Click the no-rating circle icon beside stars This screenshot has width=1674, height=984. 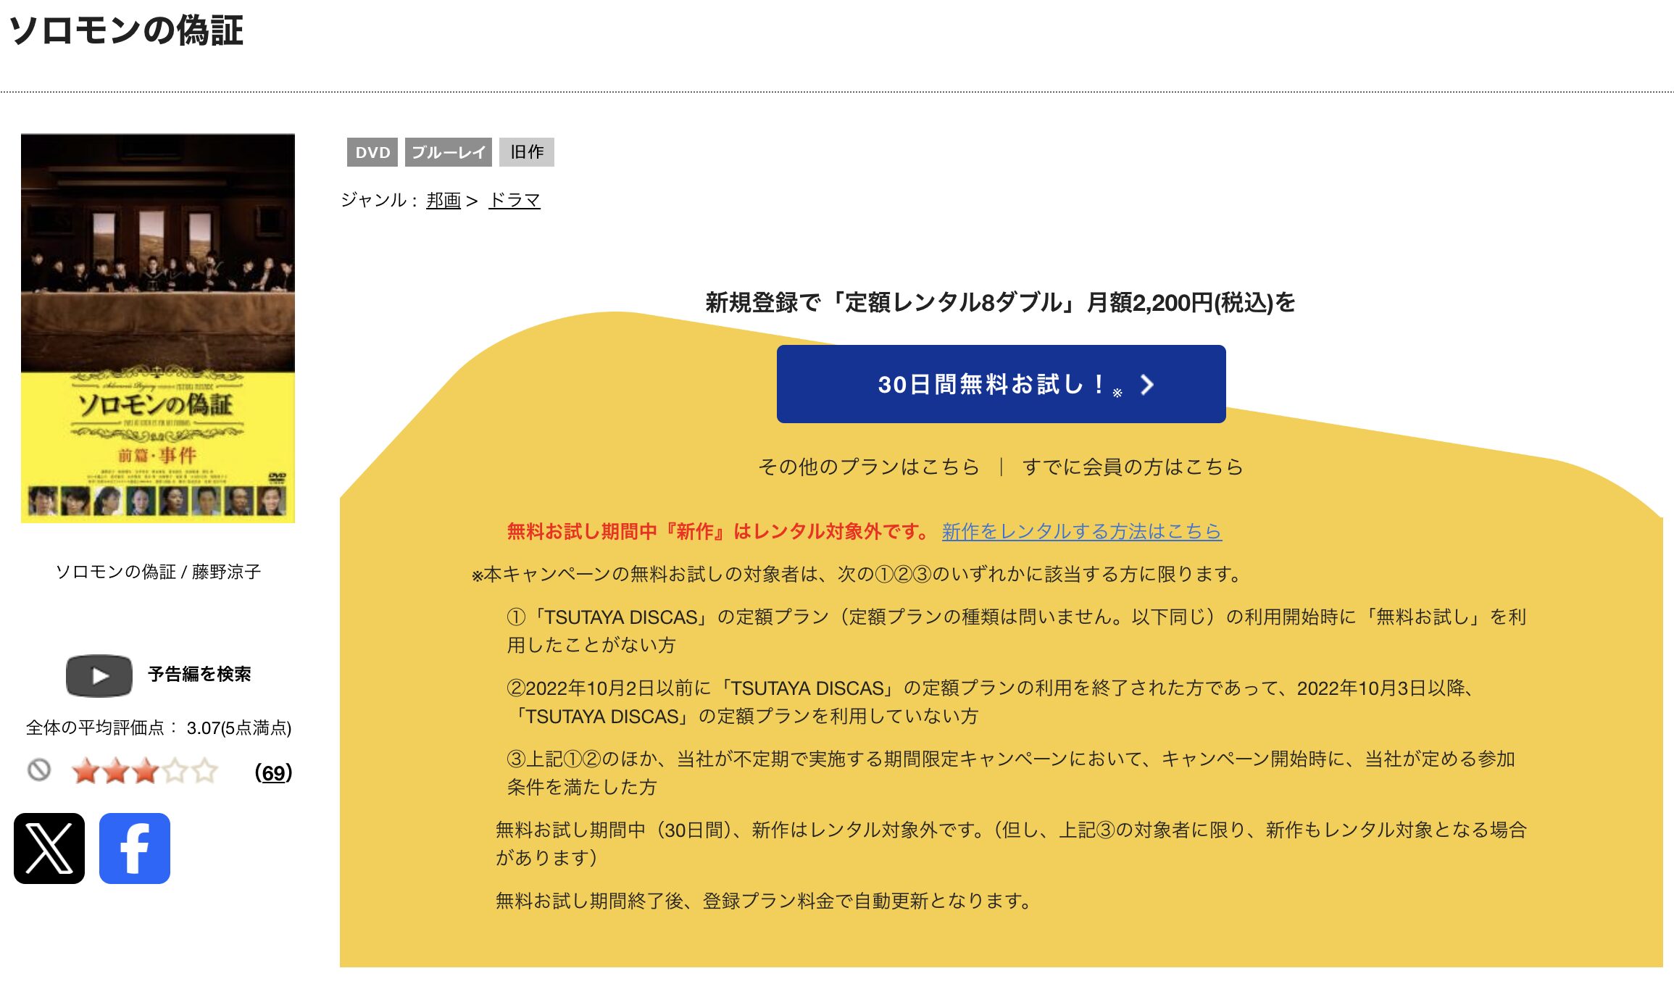pos(39,770)
